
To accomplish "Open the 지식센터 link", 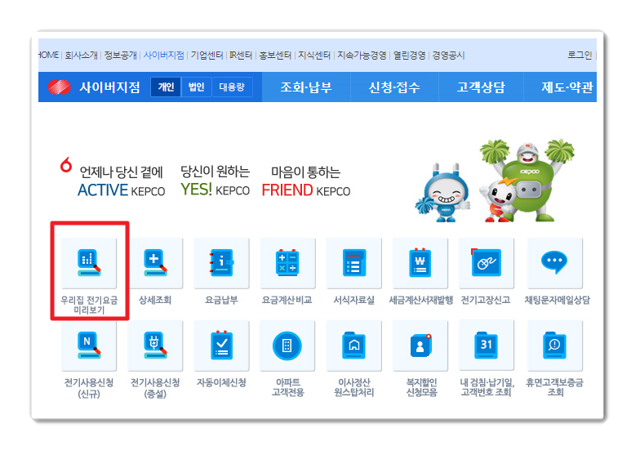I will [x=313, y=56].
